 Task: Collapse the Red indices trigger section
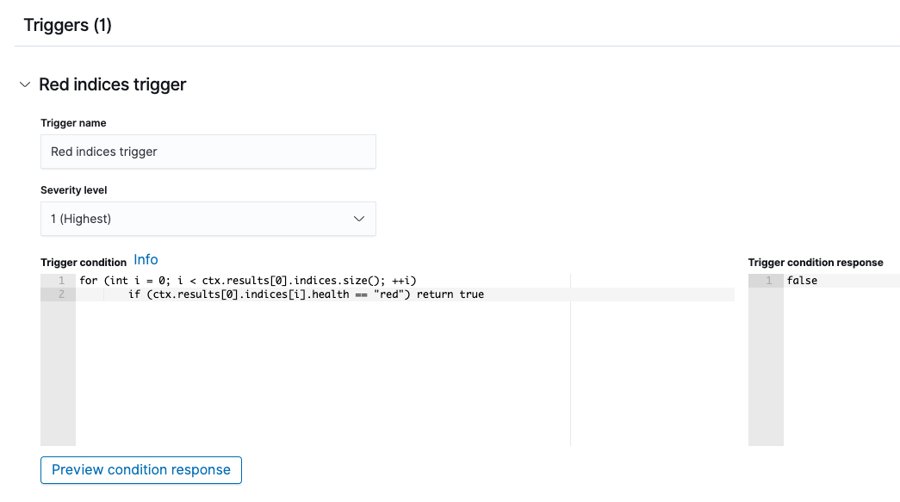24,84
